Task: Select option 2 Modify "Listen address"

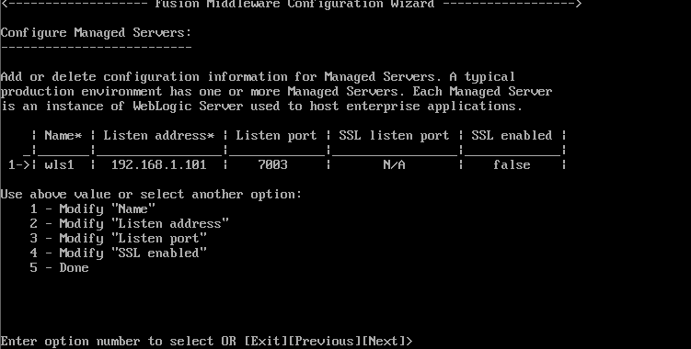Action: [x=130, y=223]
